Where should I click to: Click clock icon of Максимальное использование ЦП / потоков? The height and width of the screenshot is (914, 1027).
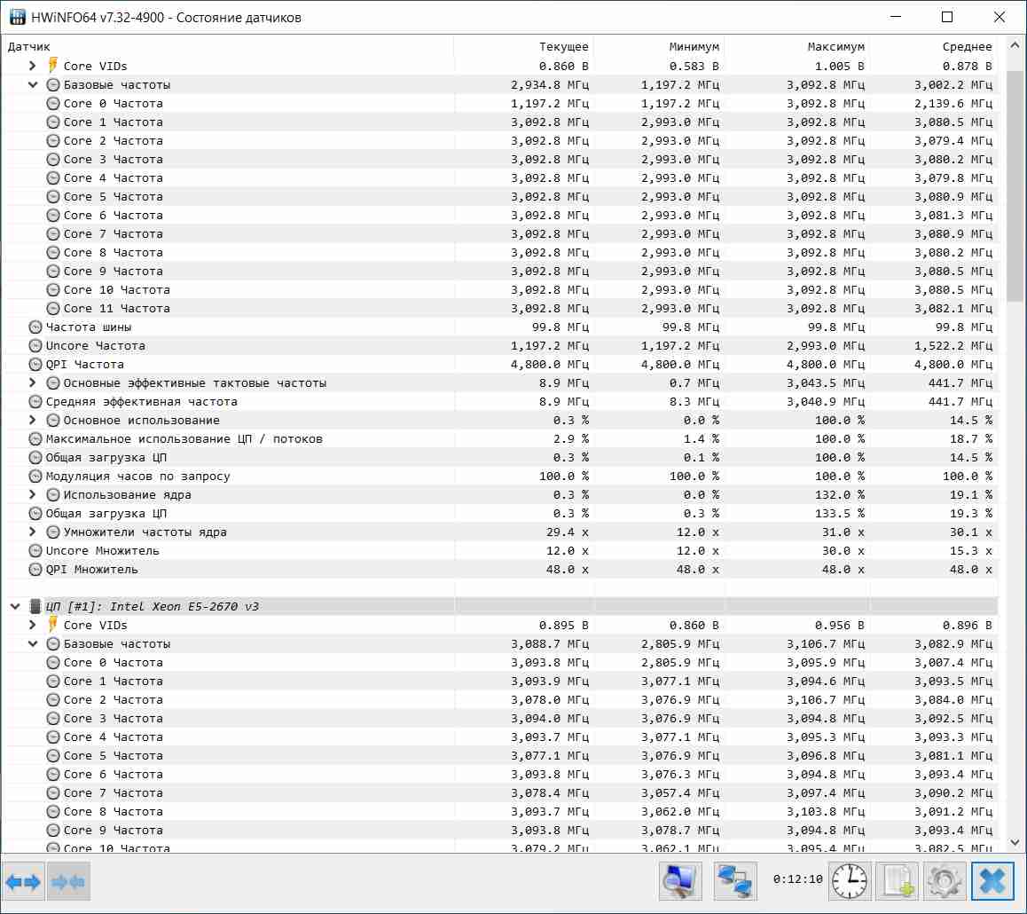pos(35,439)
